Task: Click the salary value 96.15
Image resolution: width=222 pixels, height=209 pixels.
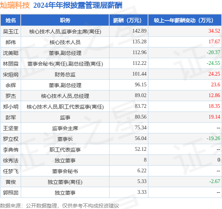Action: coord(141,84)
